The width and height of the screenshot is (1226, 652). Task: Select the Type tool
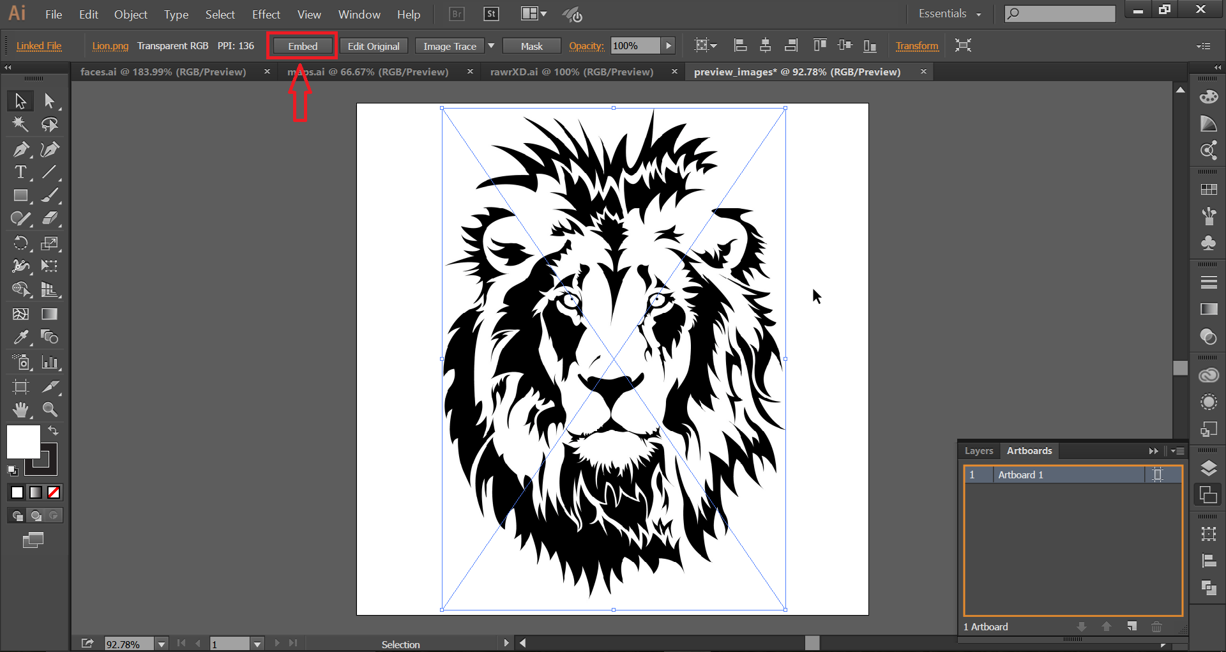(20, 172)
